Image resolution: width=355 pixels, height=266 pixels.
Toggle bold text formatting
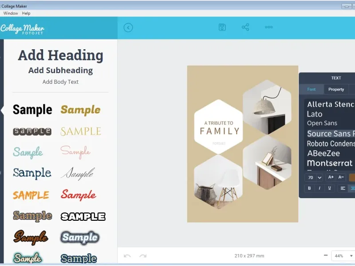coord(309,188)
